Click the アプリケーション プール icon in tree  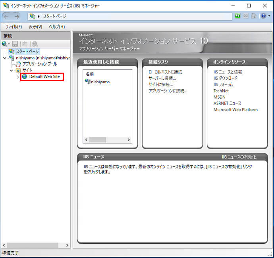18,64
